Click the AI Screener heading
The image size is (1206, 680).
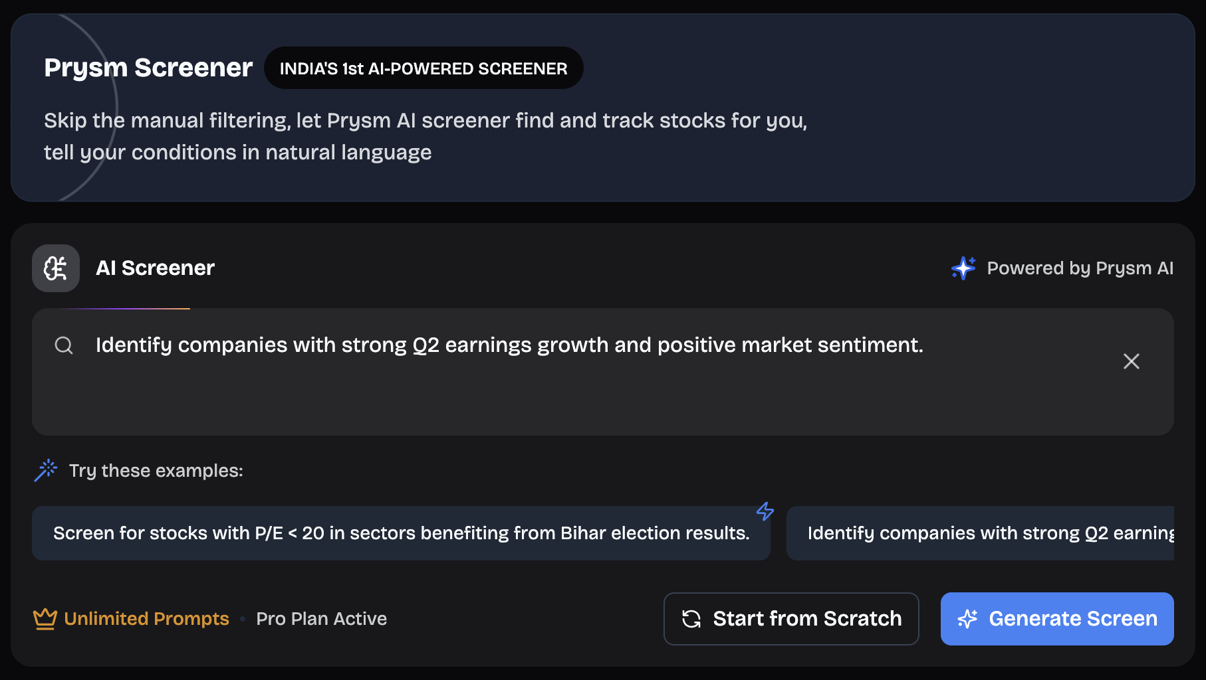155,268
